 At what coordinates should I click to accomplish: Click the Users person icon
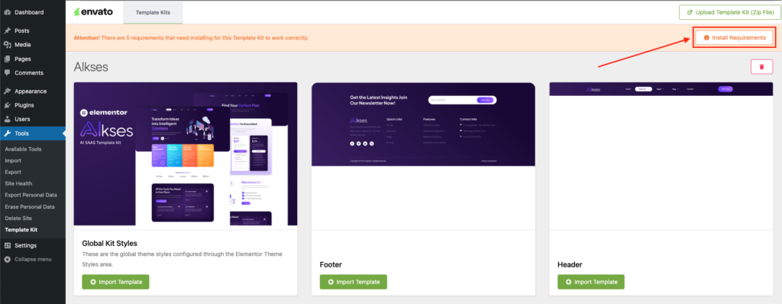click(8, 120)
